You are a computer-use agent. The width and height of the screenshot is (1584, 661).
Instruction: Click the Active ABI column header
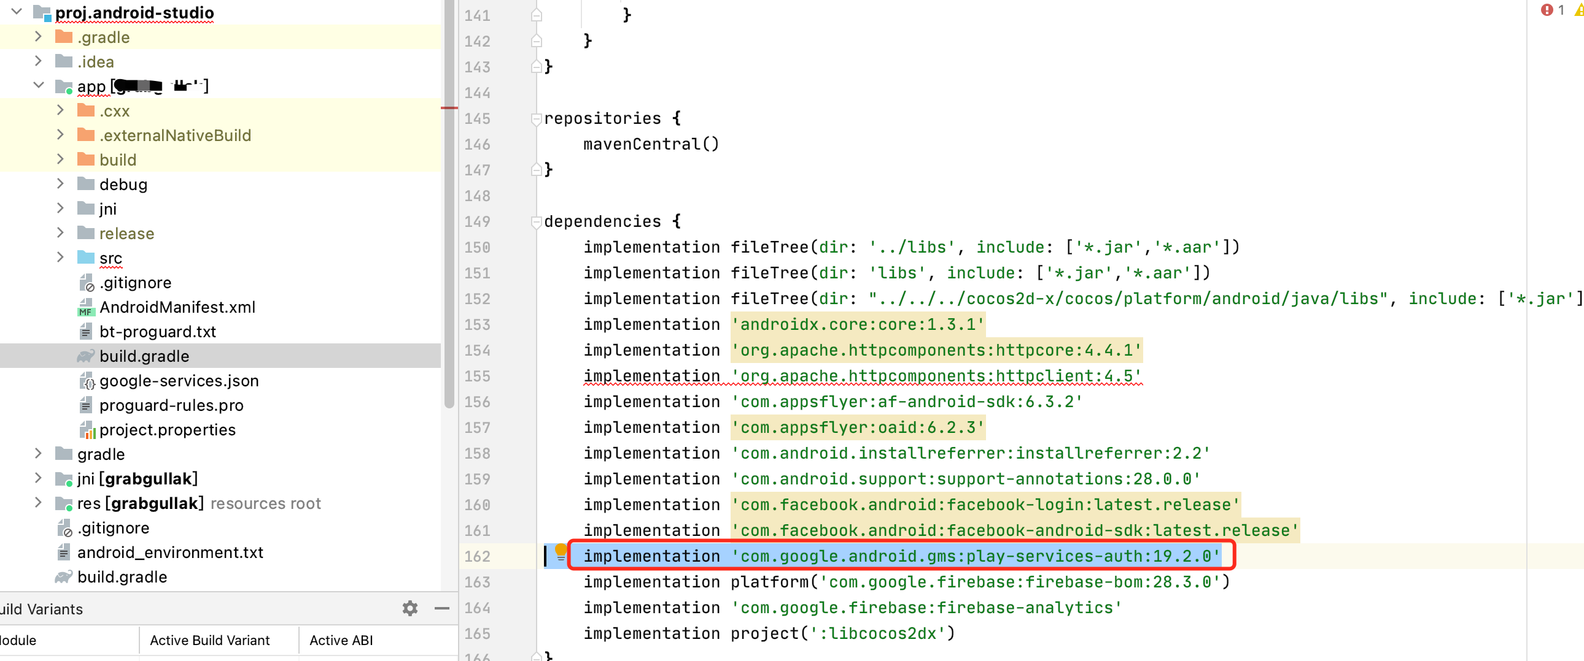tap(378, 640)
